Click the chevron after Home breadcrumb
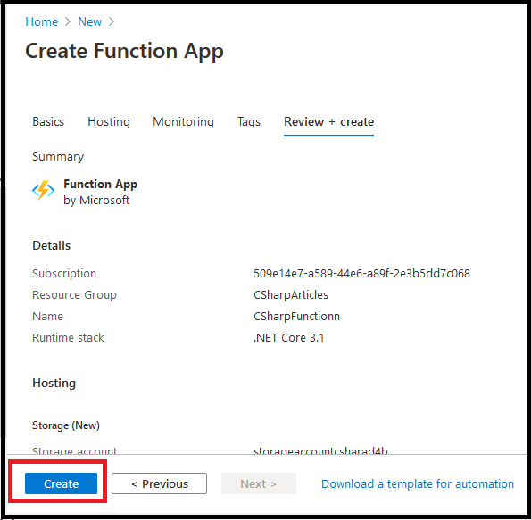The height and width of the screenshot is (520, 531). (68, 21)
